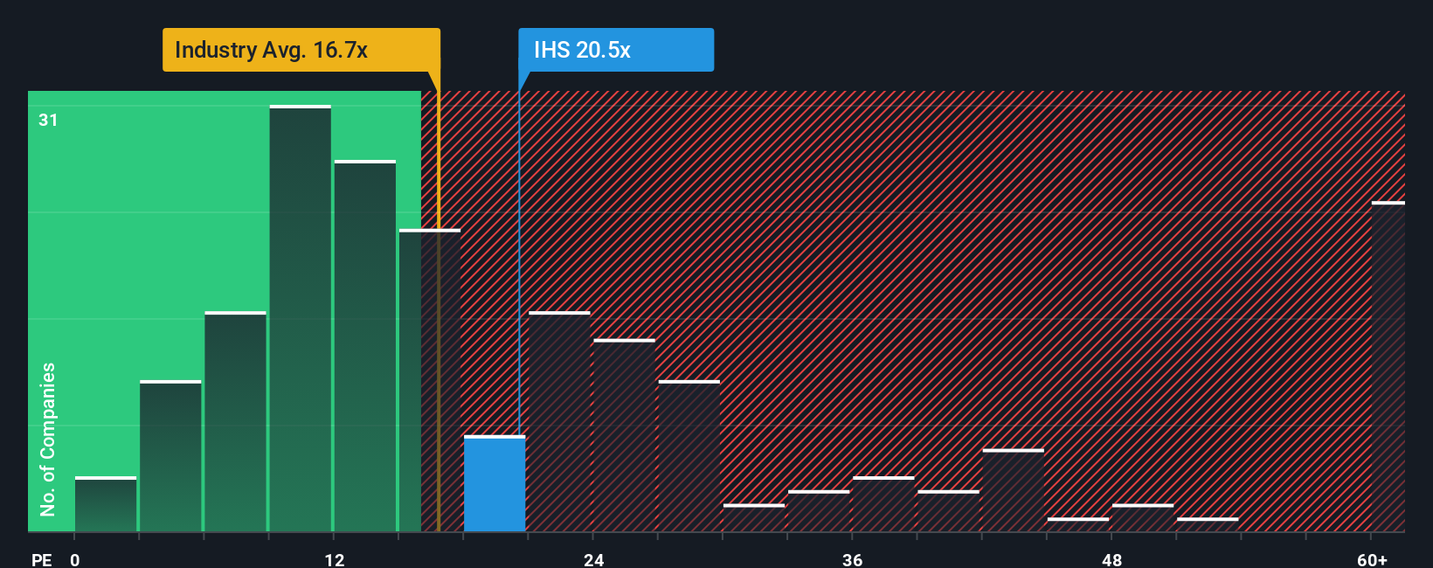
Task: Click the x-axis tick label 0
Action: click(75, 560)
